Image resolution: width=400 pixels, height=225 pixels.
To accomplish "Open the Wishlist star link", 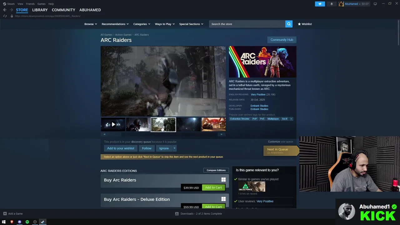I will [x=305, y=24].
